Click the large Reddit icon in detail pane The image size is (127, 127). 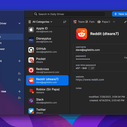[x=82, y=34]
